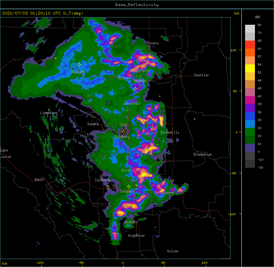Image resolution: width=274 pixels, height=267 pixels.
Task: Click the -100 tick label on the bottom axis
Action: 40,263
